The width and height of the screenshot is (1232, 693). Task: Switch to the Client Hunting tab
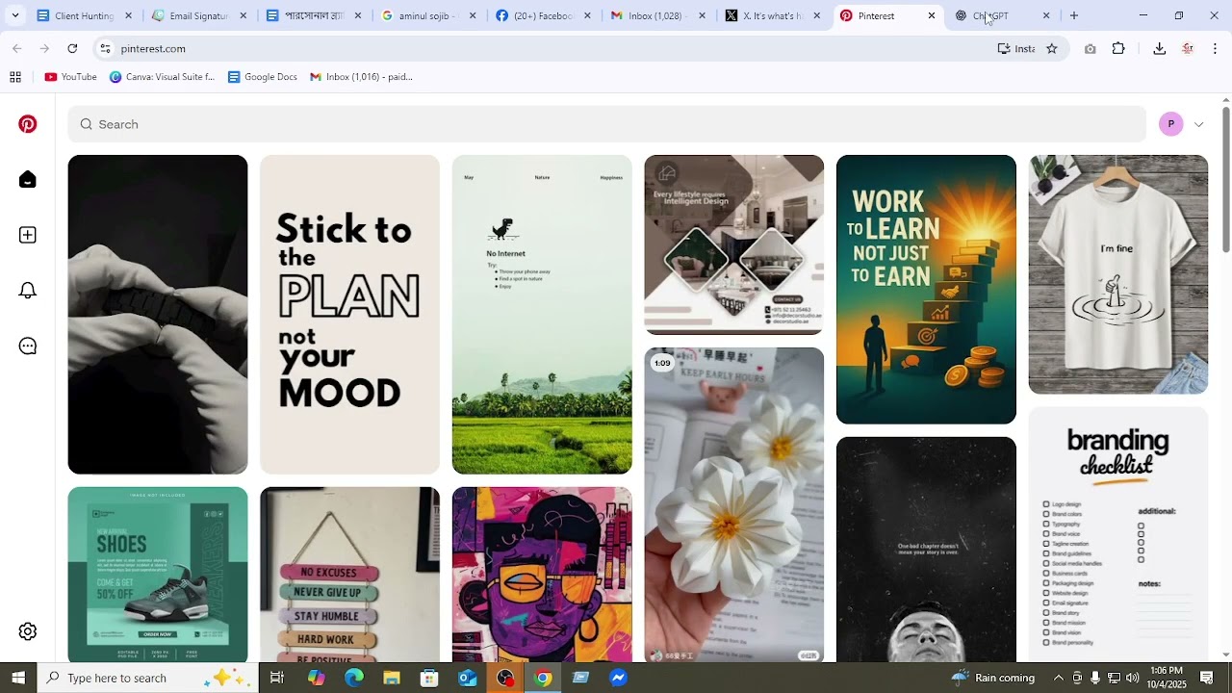pos(85,15)
